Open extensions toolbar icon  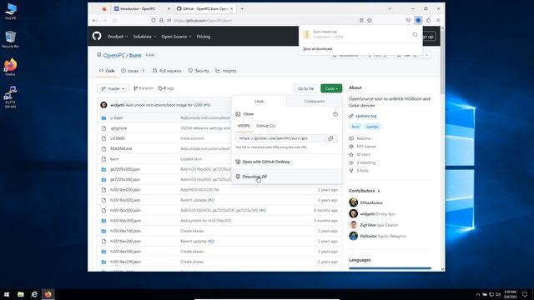pos(428,20)
